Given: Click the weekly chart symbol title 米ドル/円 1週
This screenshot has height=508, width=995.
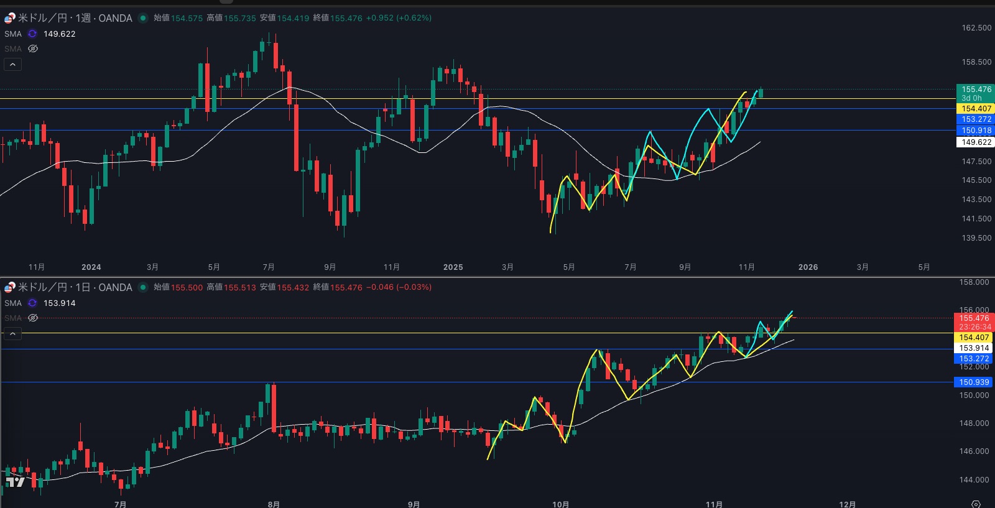Looking at the screenshot, I should [75, 18].
